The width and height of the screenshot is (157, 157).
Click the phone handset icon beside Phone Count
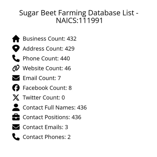tap(16, 58)
